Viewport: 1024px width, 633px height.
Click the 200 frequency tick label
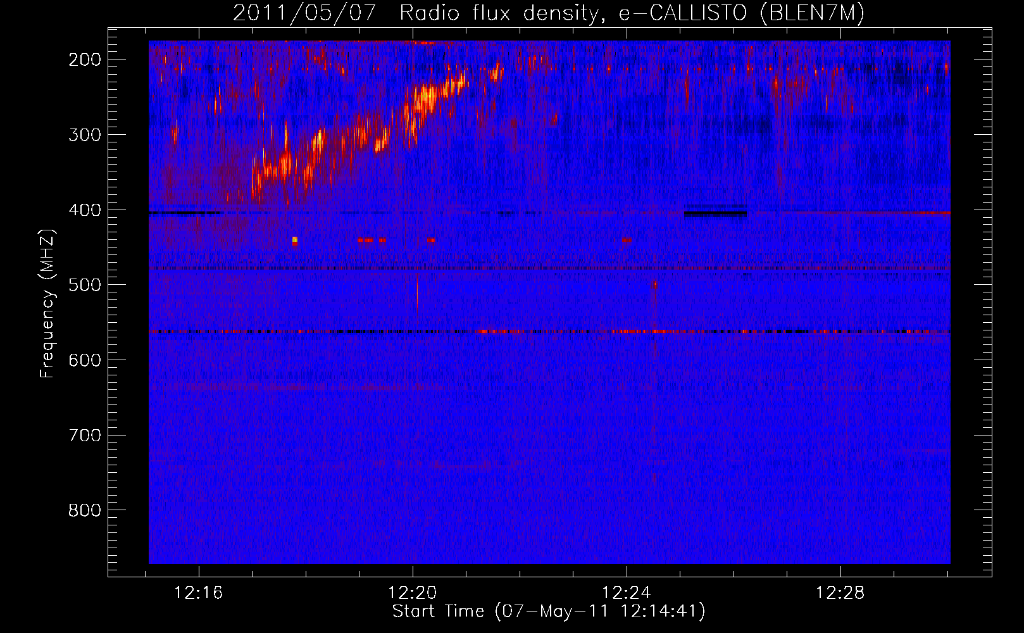(x=85, y=60)
